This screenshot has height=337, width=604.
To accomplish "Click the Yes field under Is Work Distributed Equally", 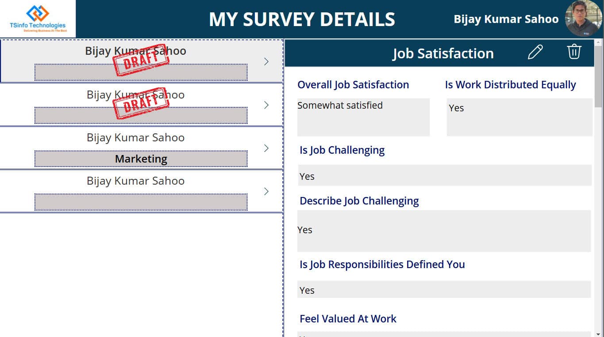I will (519, 117).
